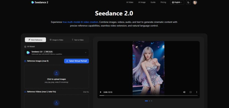This screenshot has height=108, width=229.
Task: Click the 'Click to upload images' text
Action: click(56, 79)
